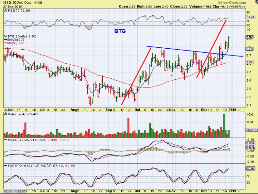Click the tallest green volume bar in late December

tap(224, 126)
